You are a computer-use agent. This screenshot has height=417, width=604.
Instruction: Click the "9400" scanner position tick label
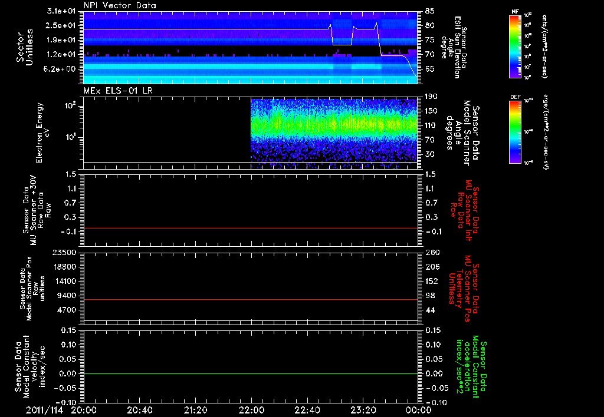click(x=66, y=296)
